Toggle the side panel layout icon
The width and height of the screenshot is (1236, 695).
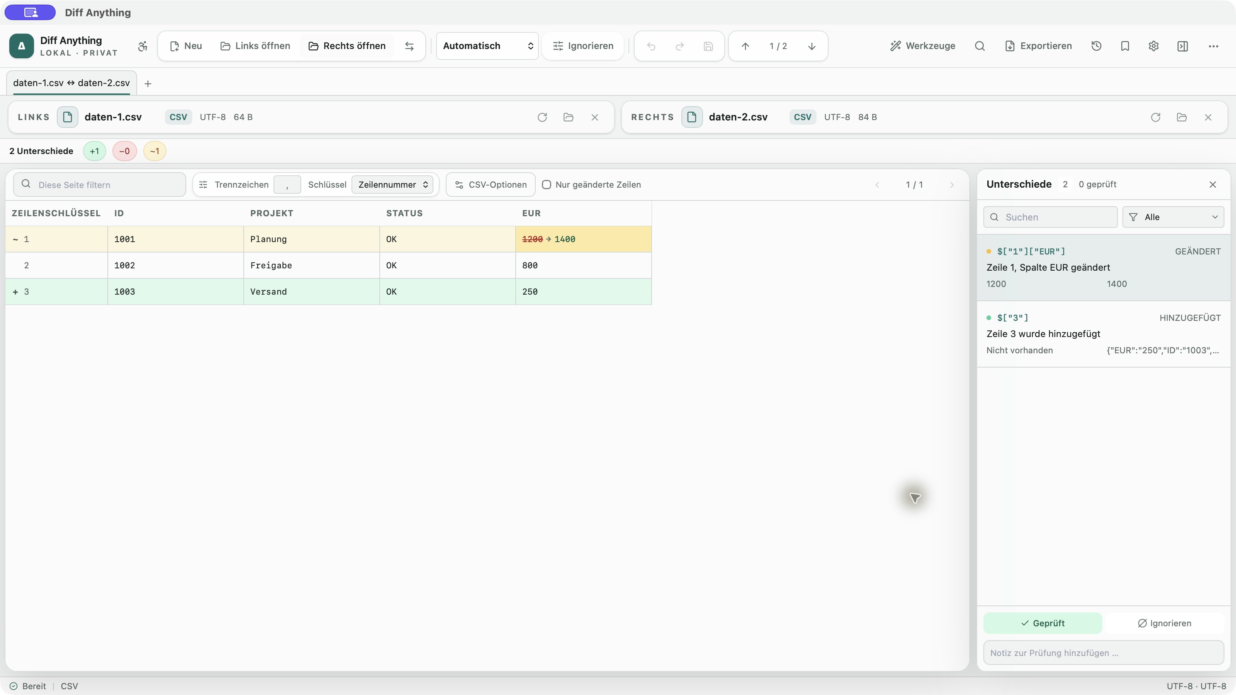coord(1183,46)
